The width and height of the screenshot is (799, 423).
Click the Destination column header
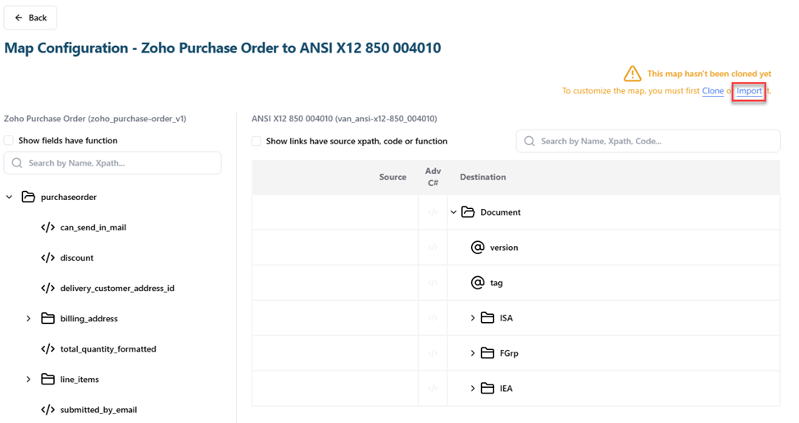click(483, 177)
